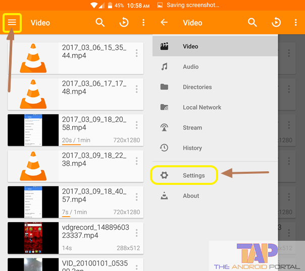
Task: Tap resume playback icon in right toolbar
Action: tap(276, 23)
